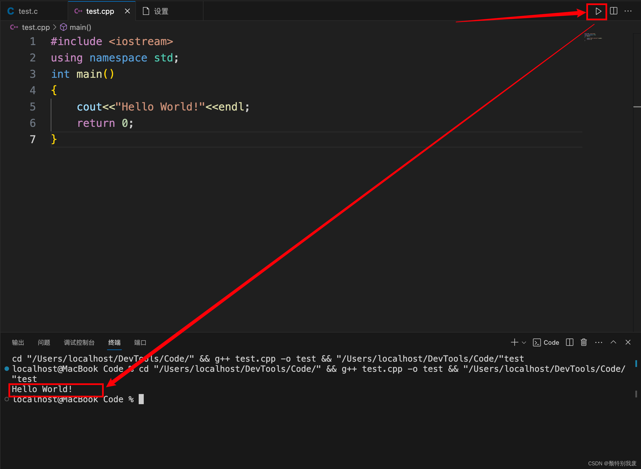The image size is (641, 469).
Task: Click line number 5 in the gutter
Action: (33, 107)
